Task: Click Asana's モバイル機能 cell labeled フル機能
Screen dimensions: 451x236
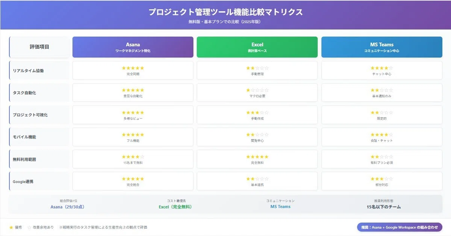Action: click(133, 137)
